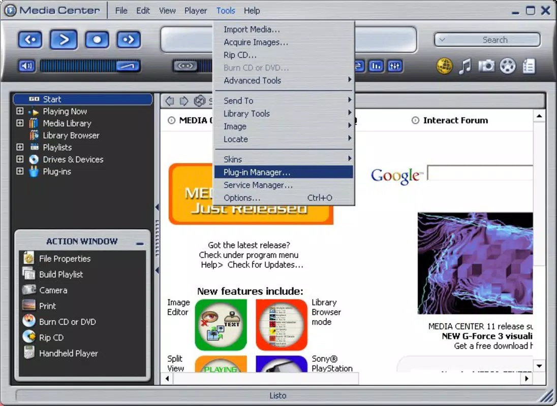
Task: Click browser forward arrow icon
Action: (183, 101)
